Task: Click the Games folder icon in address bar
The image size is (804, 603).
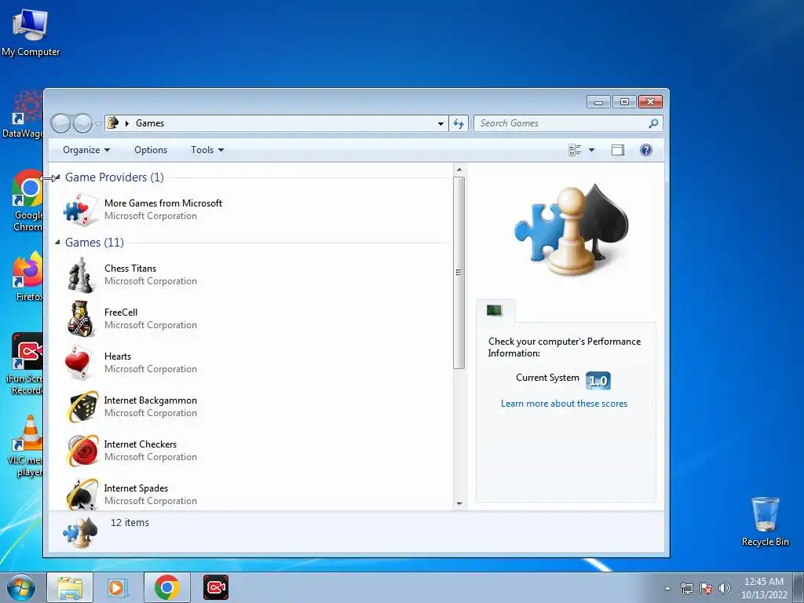Action: point(113,122)
